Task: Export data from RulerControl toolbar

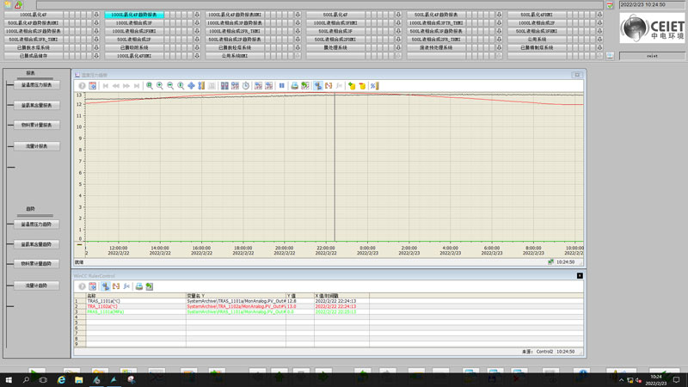Action: click(x=150, y=286)
